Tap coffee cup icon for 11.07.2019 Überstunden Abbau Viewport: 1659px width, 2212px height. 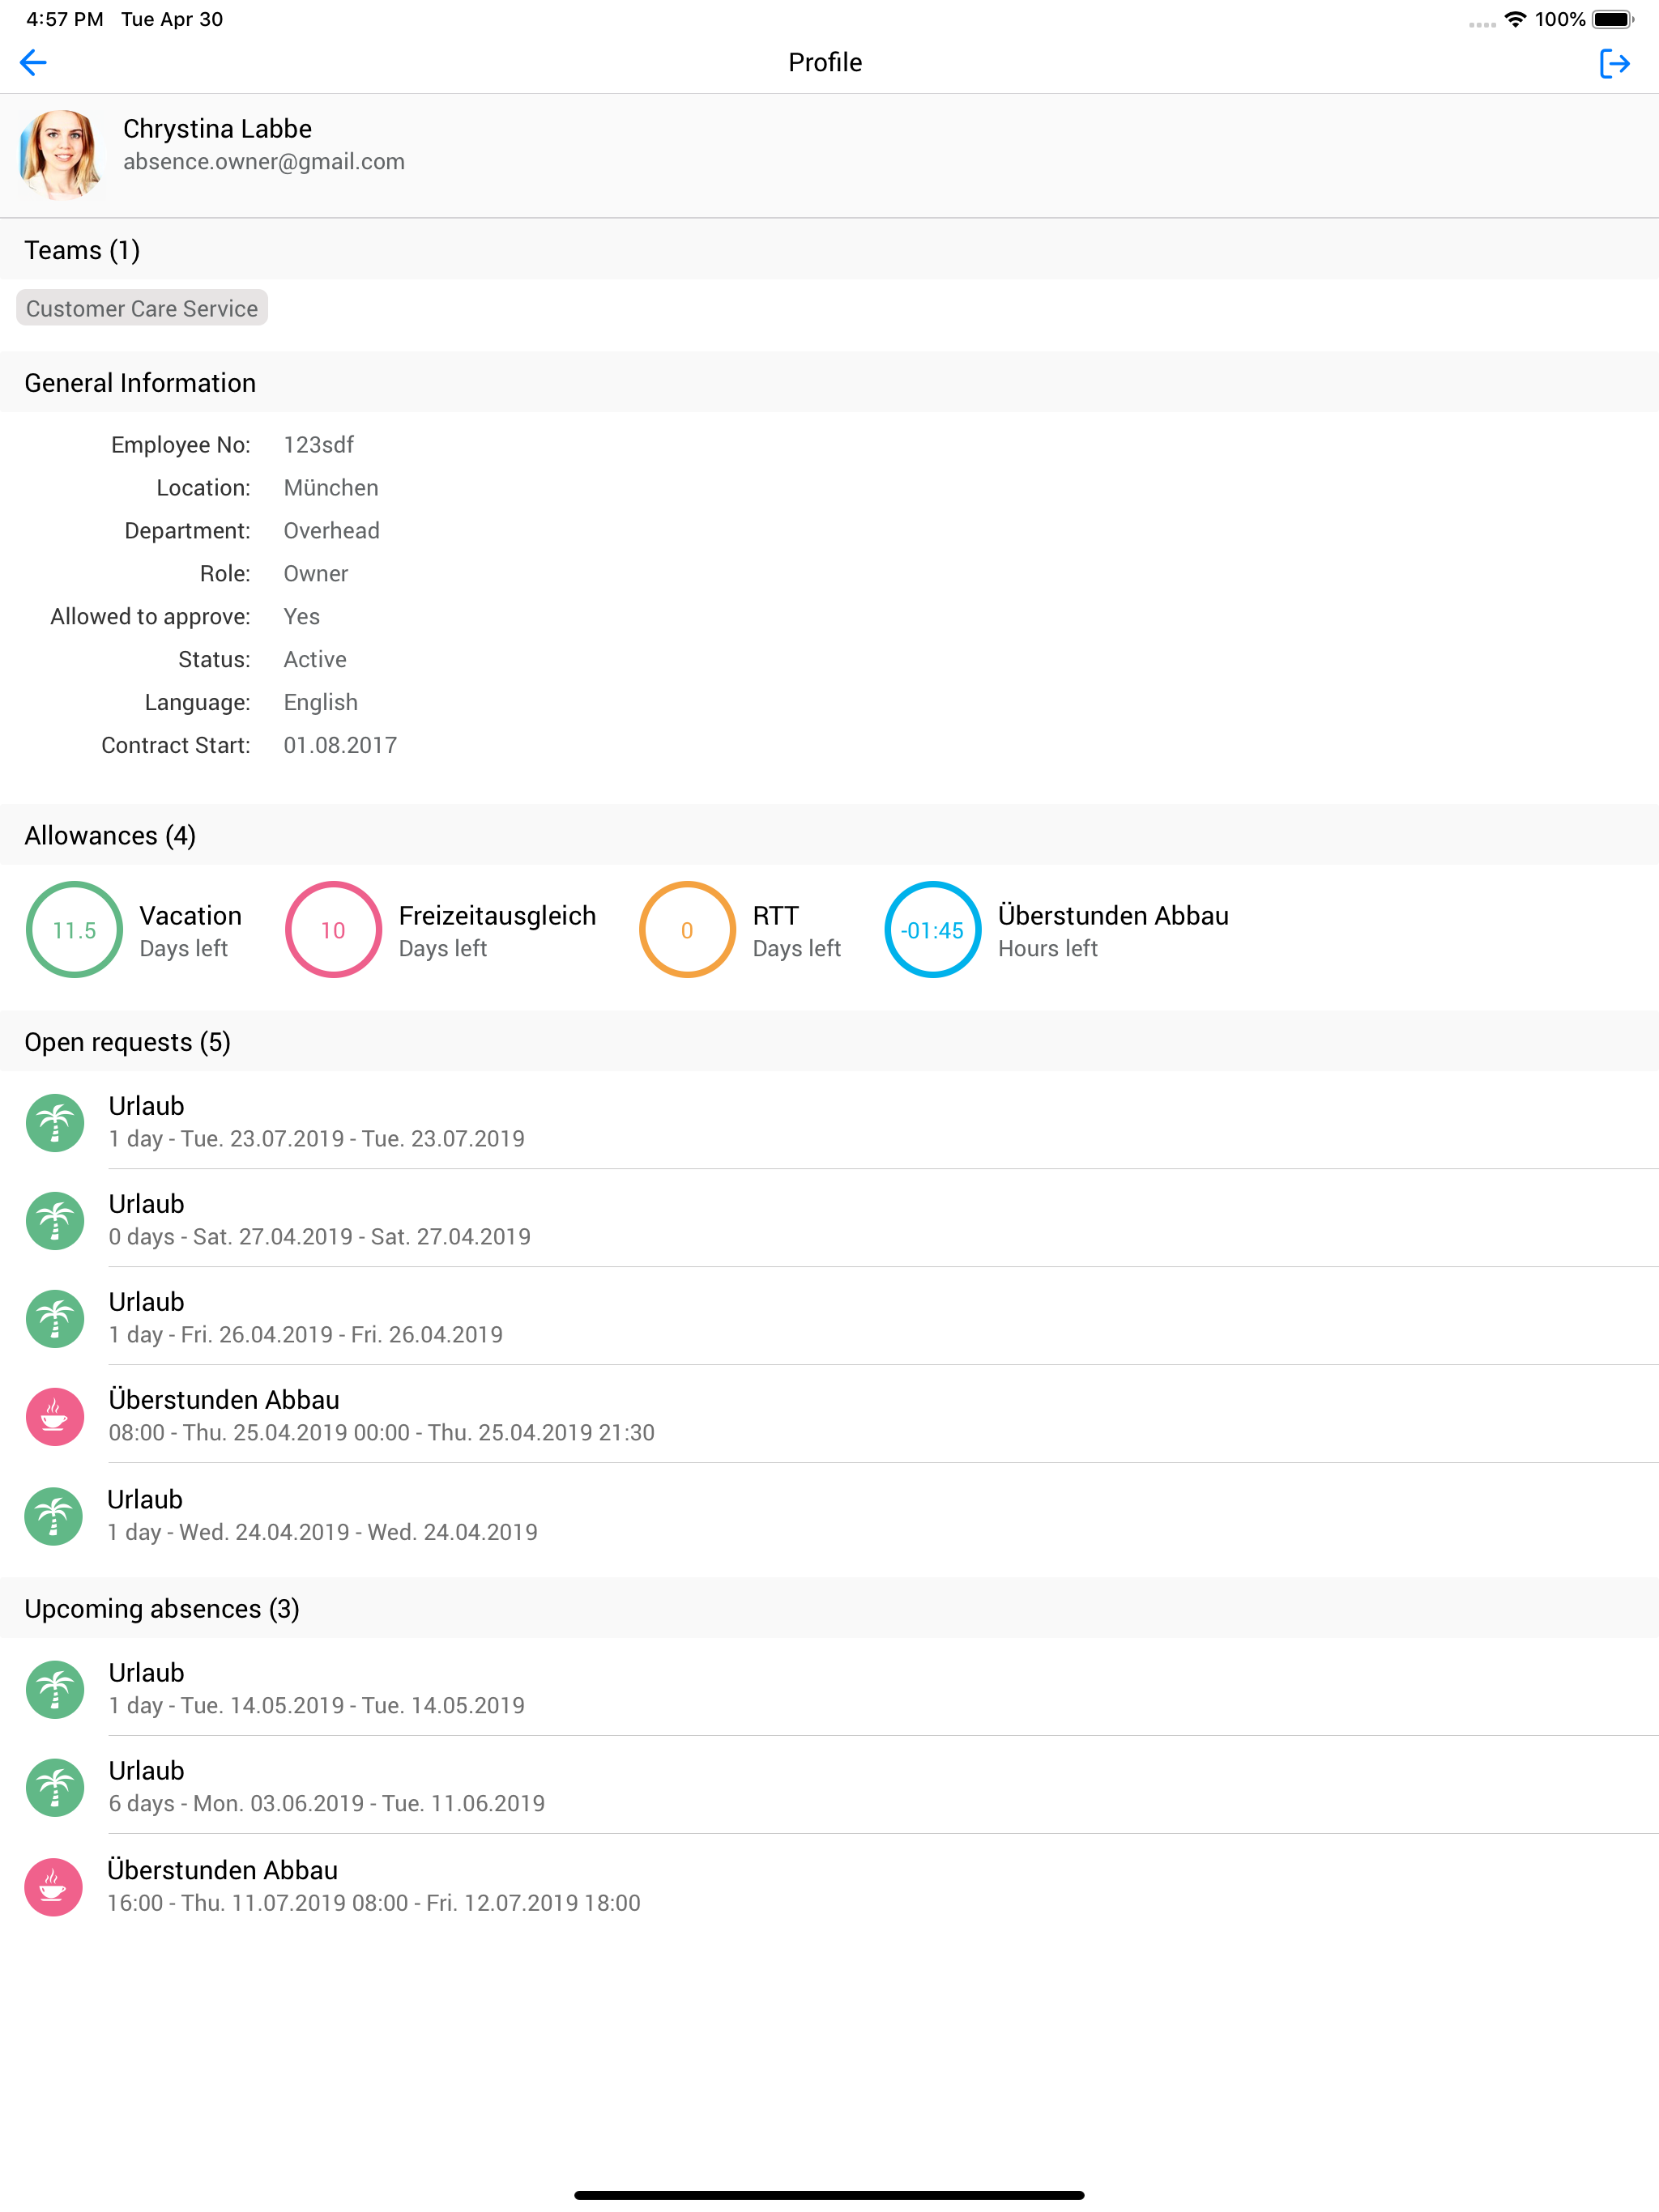[x=53, y=1887]
